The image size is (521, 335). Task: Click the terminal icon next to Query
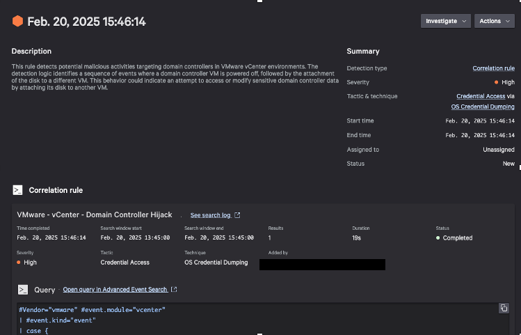click(23, 289)
